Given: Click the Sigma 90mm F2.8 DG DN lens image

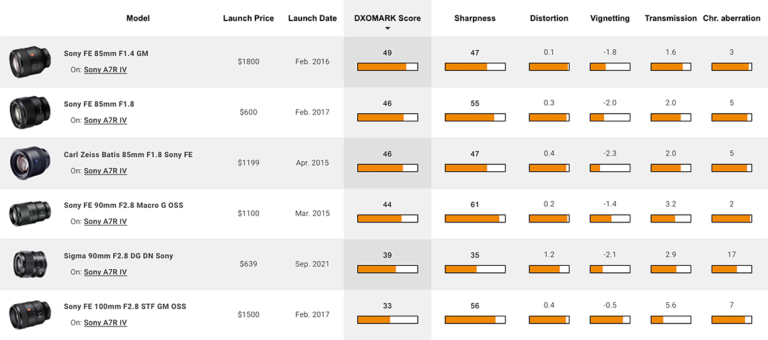Looking at the screenshot, I should (26, 264).
